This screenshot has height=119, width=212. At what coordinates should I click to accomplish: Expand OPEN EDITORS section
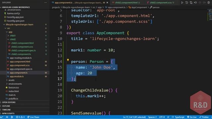[9, 102]
